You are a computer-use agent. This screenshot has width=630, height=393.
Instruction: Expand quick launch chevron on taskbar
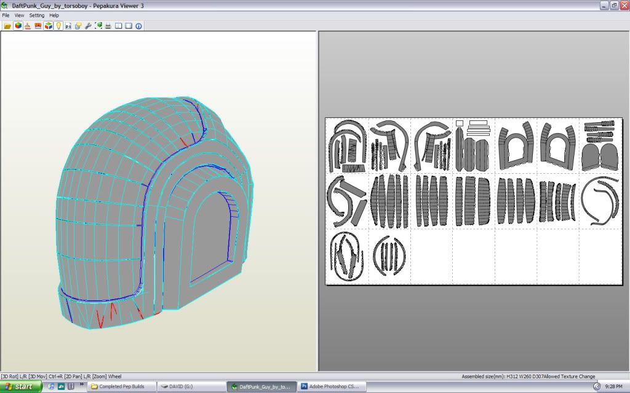tap(82, 384)
